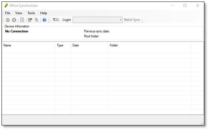Open the Tools menu
Screen dimensions: 209x130
coord(31,13)
